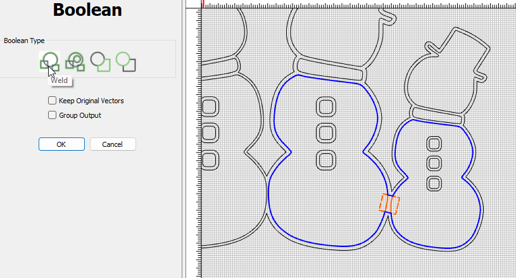Confirm the boolean operation with OK

point(61,144)
